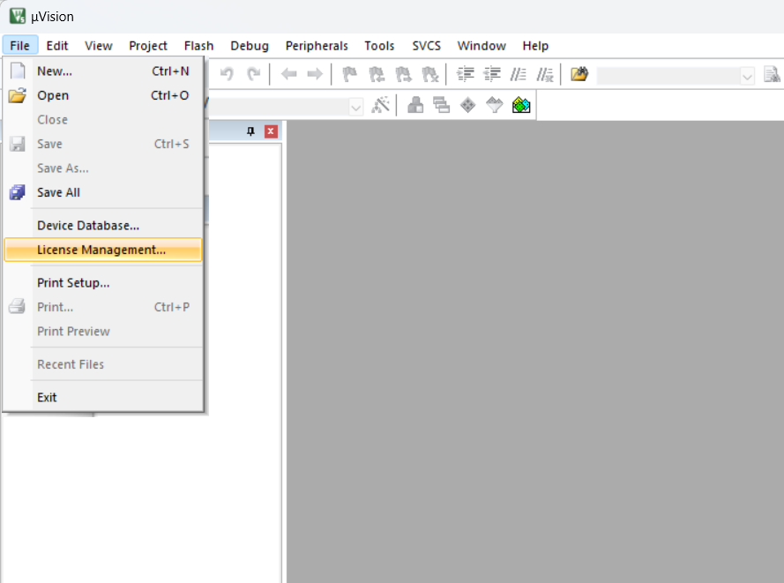Open Manage Multi-Project Workspace icon
Viewport: 784px width, 583px height.
[442, 105]
